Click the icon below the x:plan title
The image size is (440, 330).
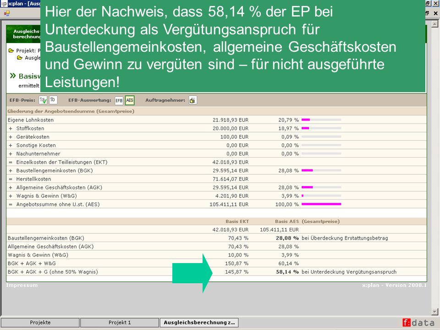tap(7, 13)
